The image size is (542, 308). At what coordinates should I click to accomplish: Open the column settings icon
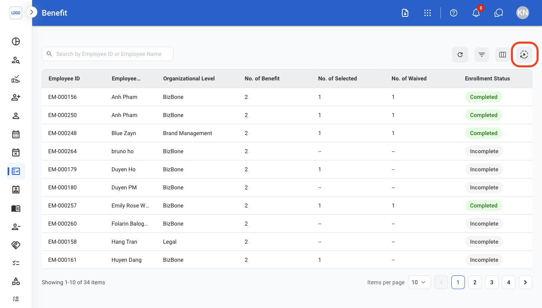pos(503,55)
